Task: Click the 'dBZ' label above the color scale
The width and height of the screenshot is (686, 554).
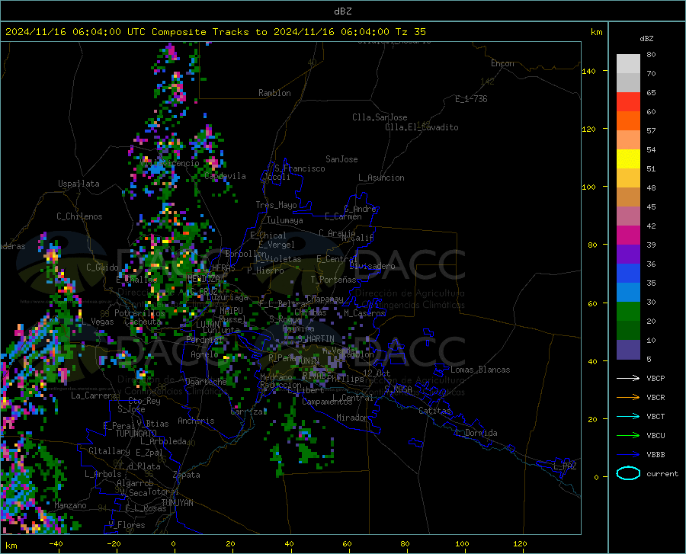Action: pyautogui.click(x=646, y=38)
